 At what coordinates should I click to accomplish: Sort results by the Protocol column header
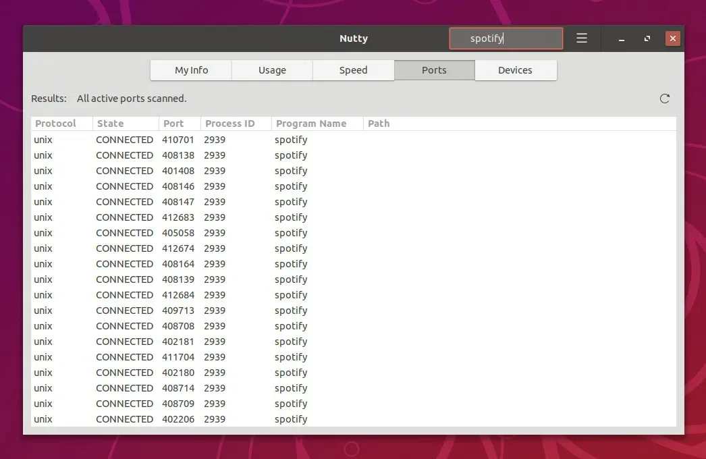point(53,124)
